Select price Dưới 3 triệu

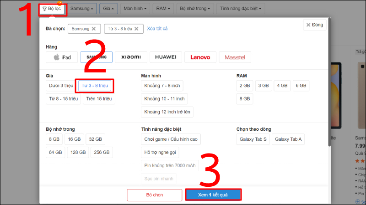click(x=61, y=86)
